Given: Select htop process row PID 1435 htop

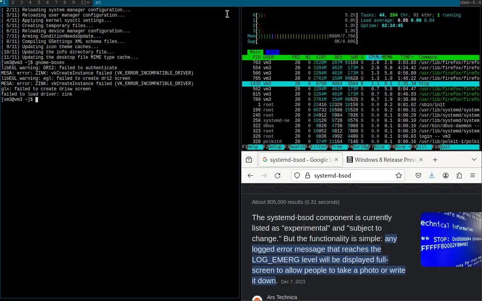Looking at the screenshot, I should [x=361, y=84].
